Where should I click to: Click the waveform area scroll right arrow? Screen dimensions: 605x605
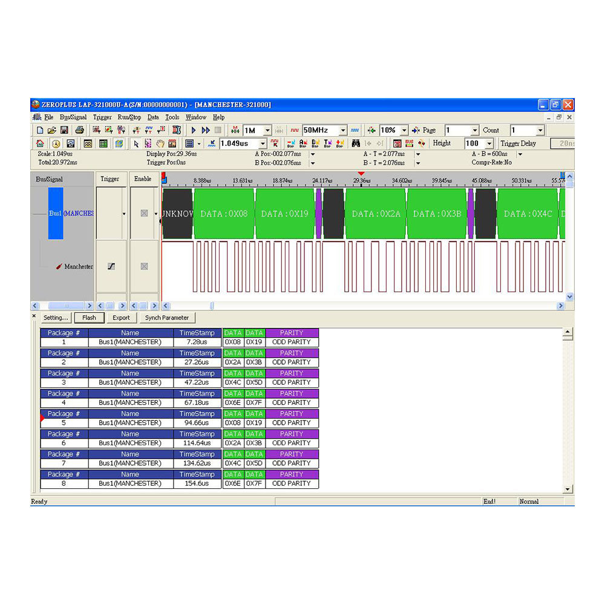click(x=560, y=306)
